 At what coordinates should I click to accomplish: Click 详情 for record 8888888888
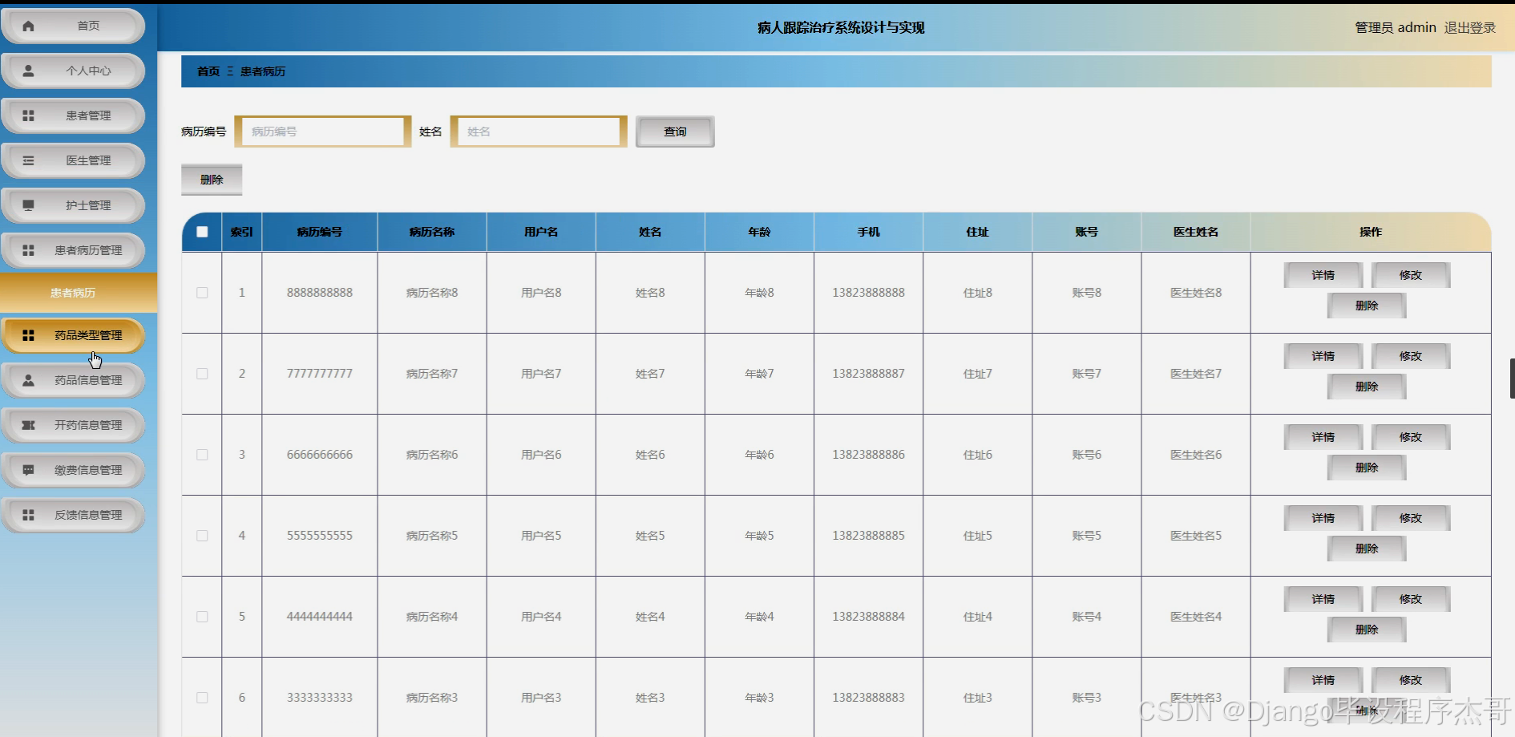1323,275
